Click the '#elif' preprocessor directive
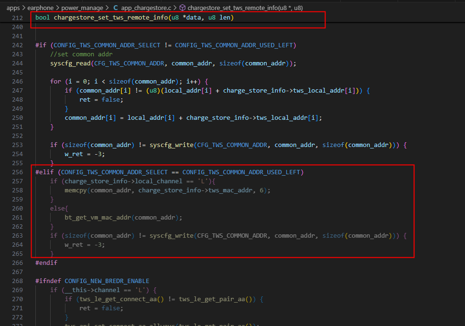This screenshot has width=465, height=326. point(44,172)
